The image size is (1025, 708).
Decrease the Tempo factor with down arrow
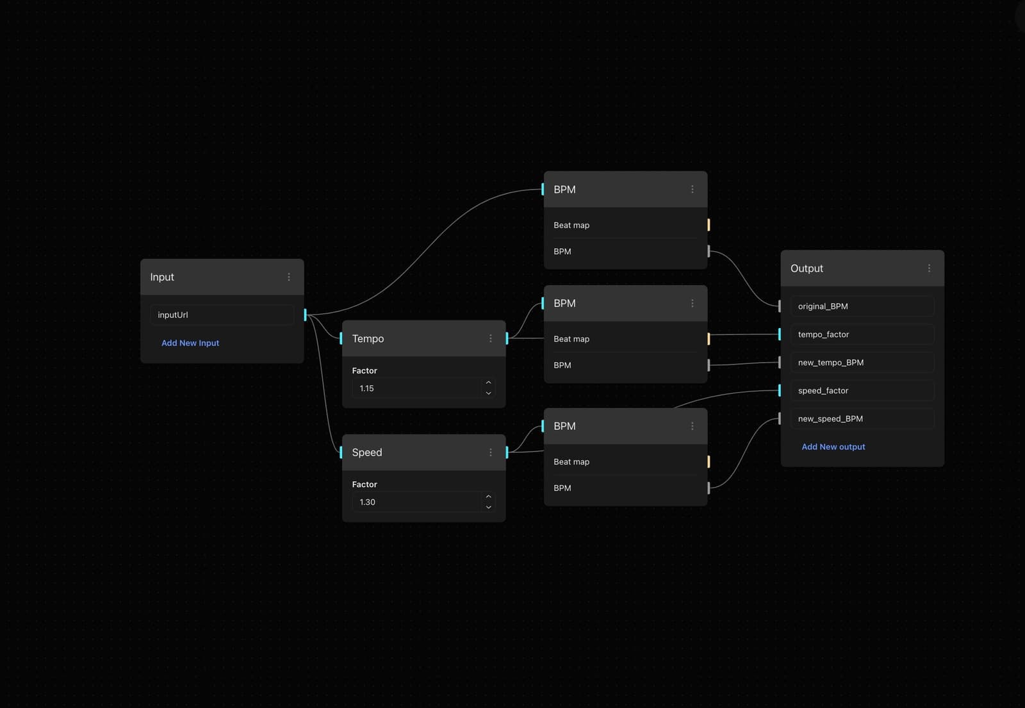click(488, 393)
